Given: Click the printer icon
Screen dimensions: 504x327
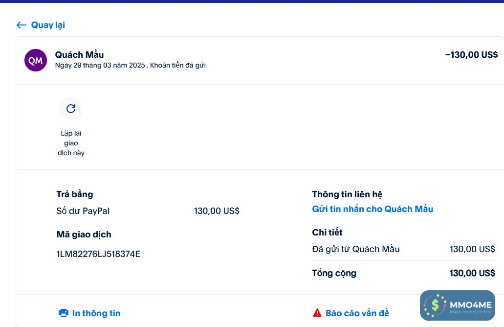Looking at the screenshot, I should coord(64,313).
